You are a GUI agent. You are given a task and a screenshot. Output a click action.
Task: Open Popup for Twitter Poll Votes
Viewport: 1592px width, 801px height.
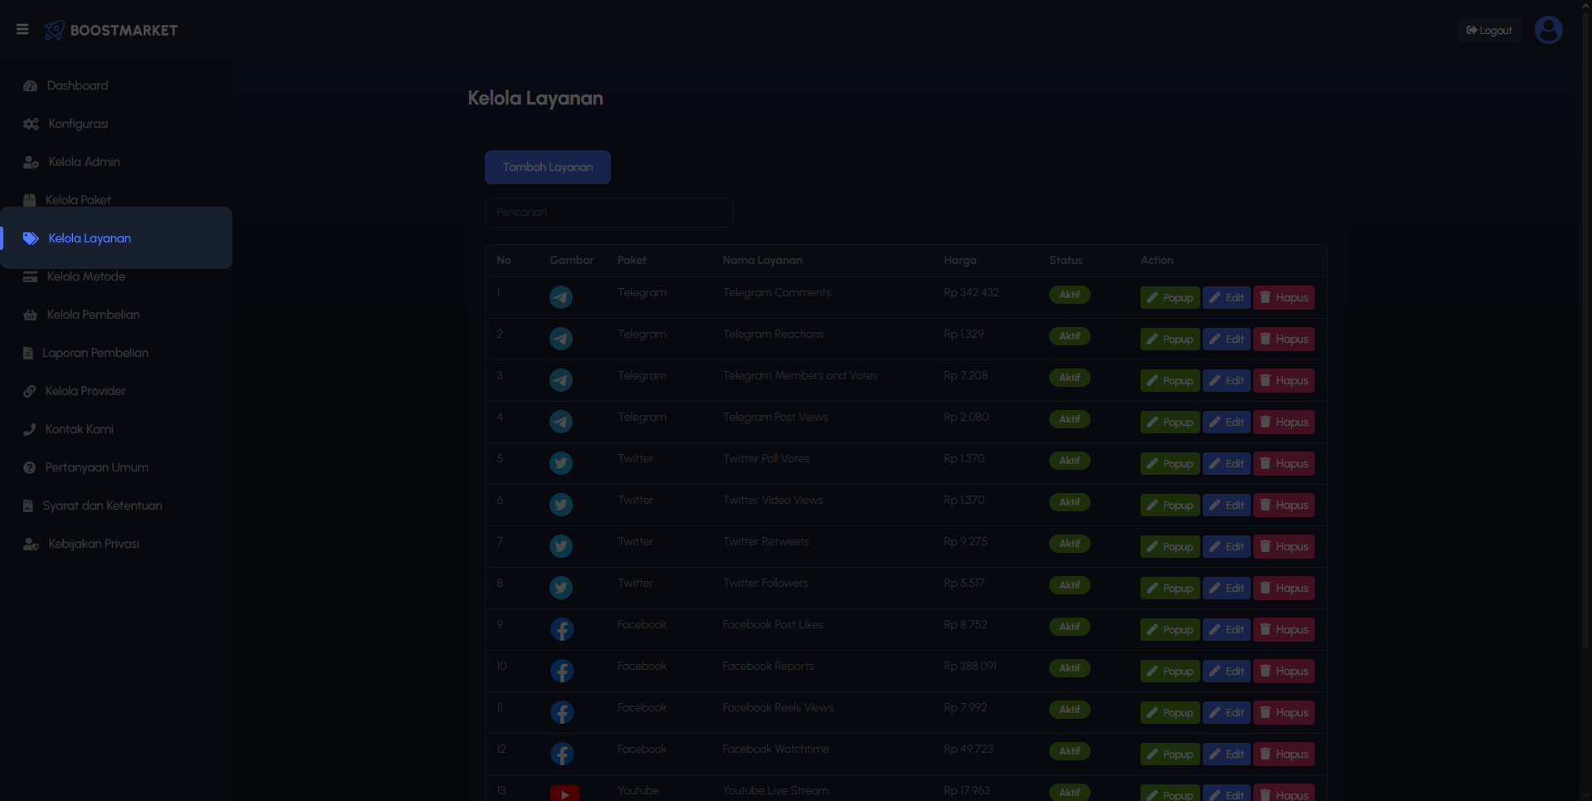coord(1170,463)
